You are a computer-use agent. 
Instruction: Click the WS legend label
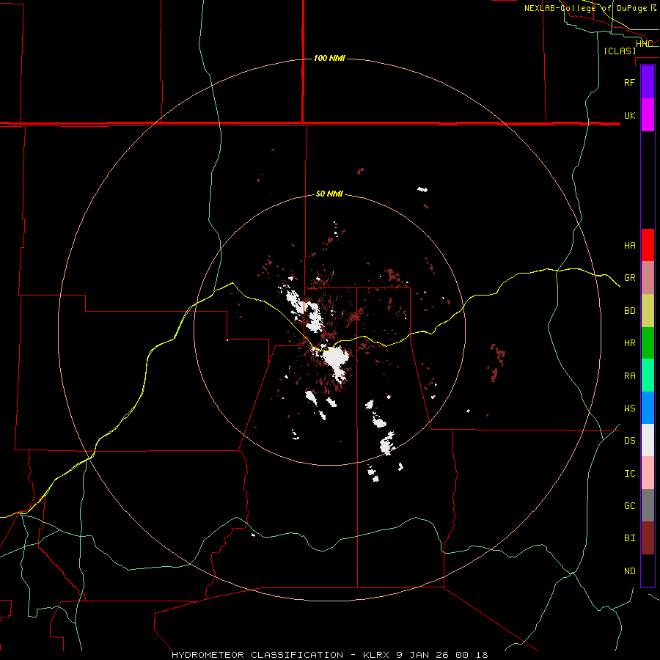click(x=629, y=408)
